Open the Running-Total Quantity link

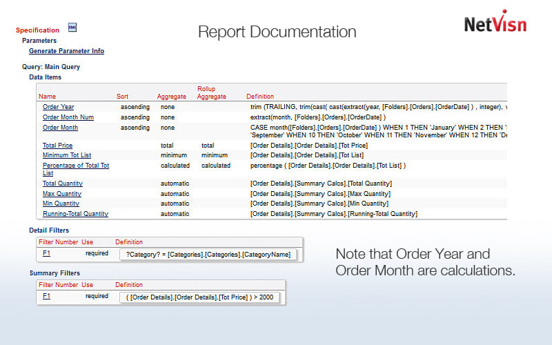(75, 214)
